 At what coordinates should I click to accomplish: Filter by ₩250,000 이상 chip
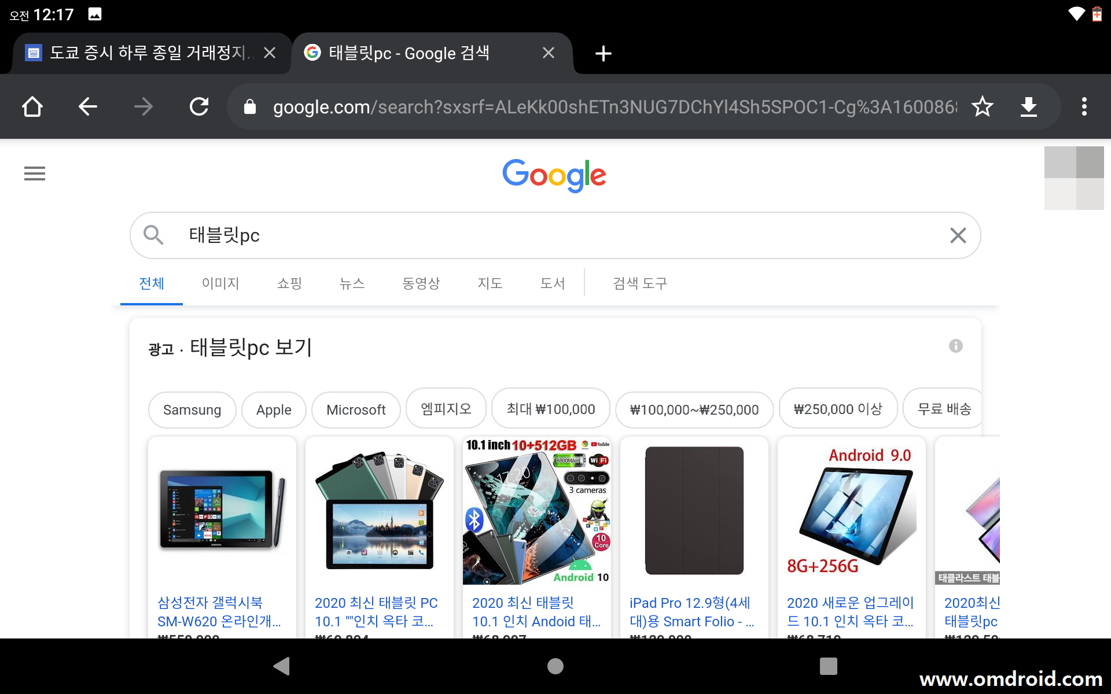838,409
